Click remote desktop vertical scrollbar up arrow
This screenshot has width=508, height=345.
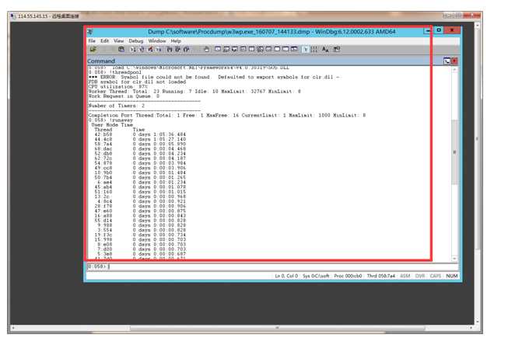coord(477,25)
